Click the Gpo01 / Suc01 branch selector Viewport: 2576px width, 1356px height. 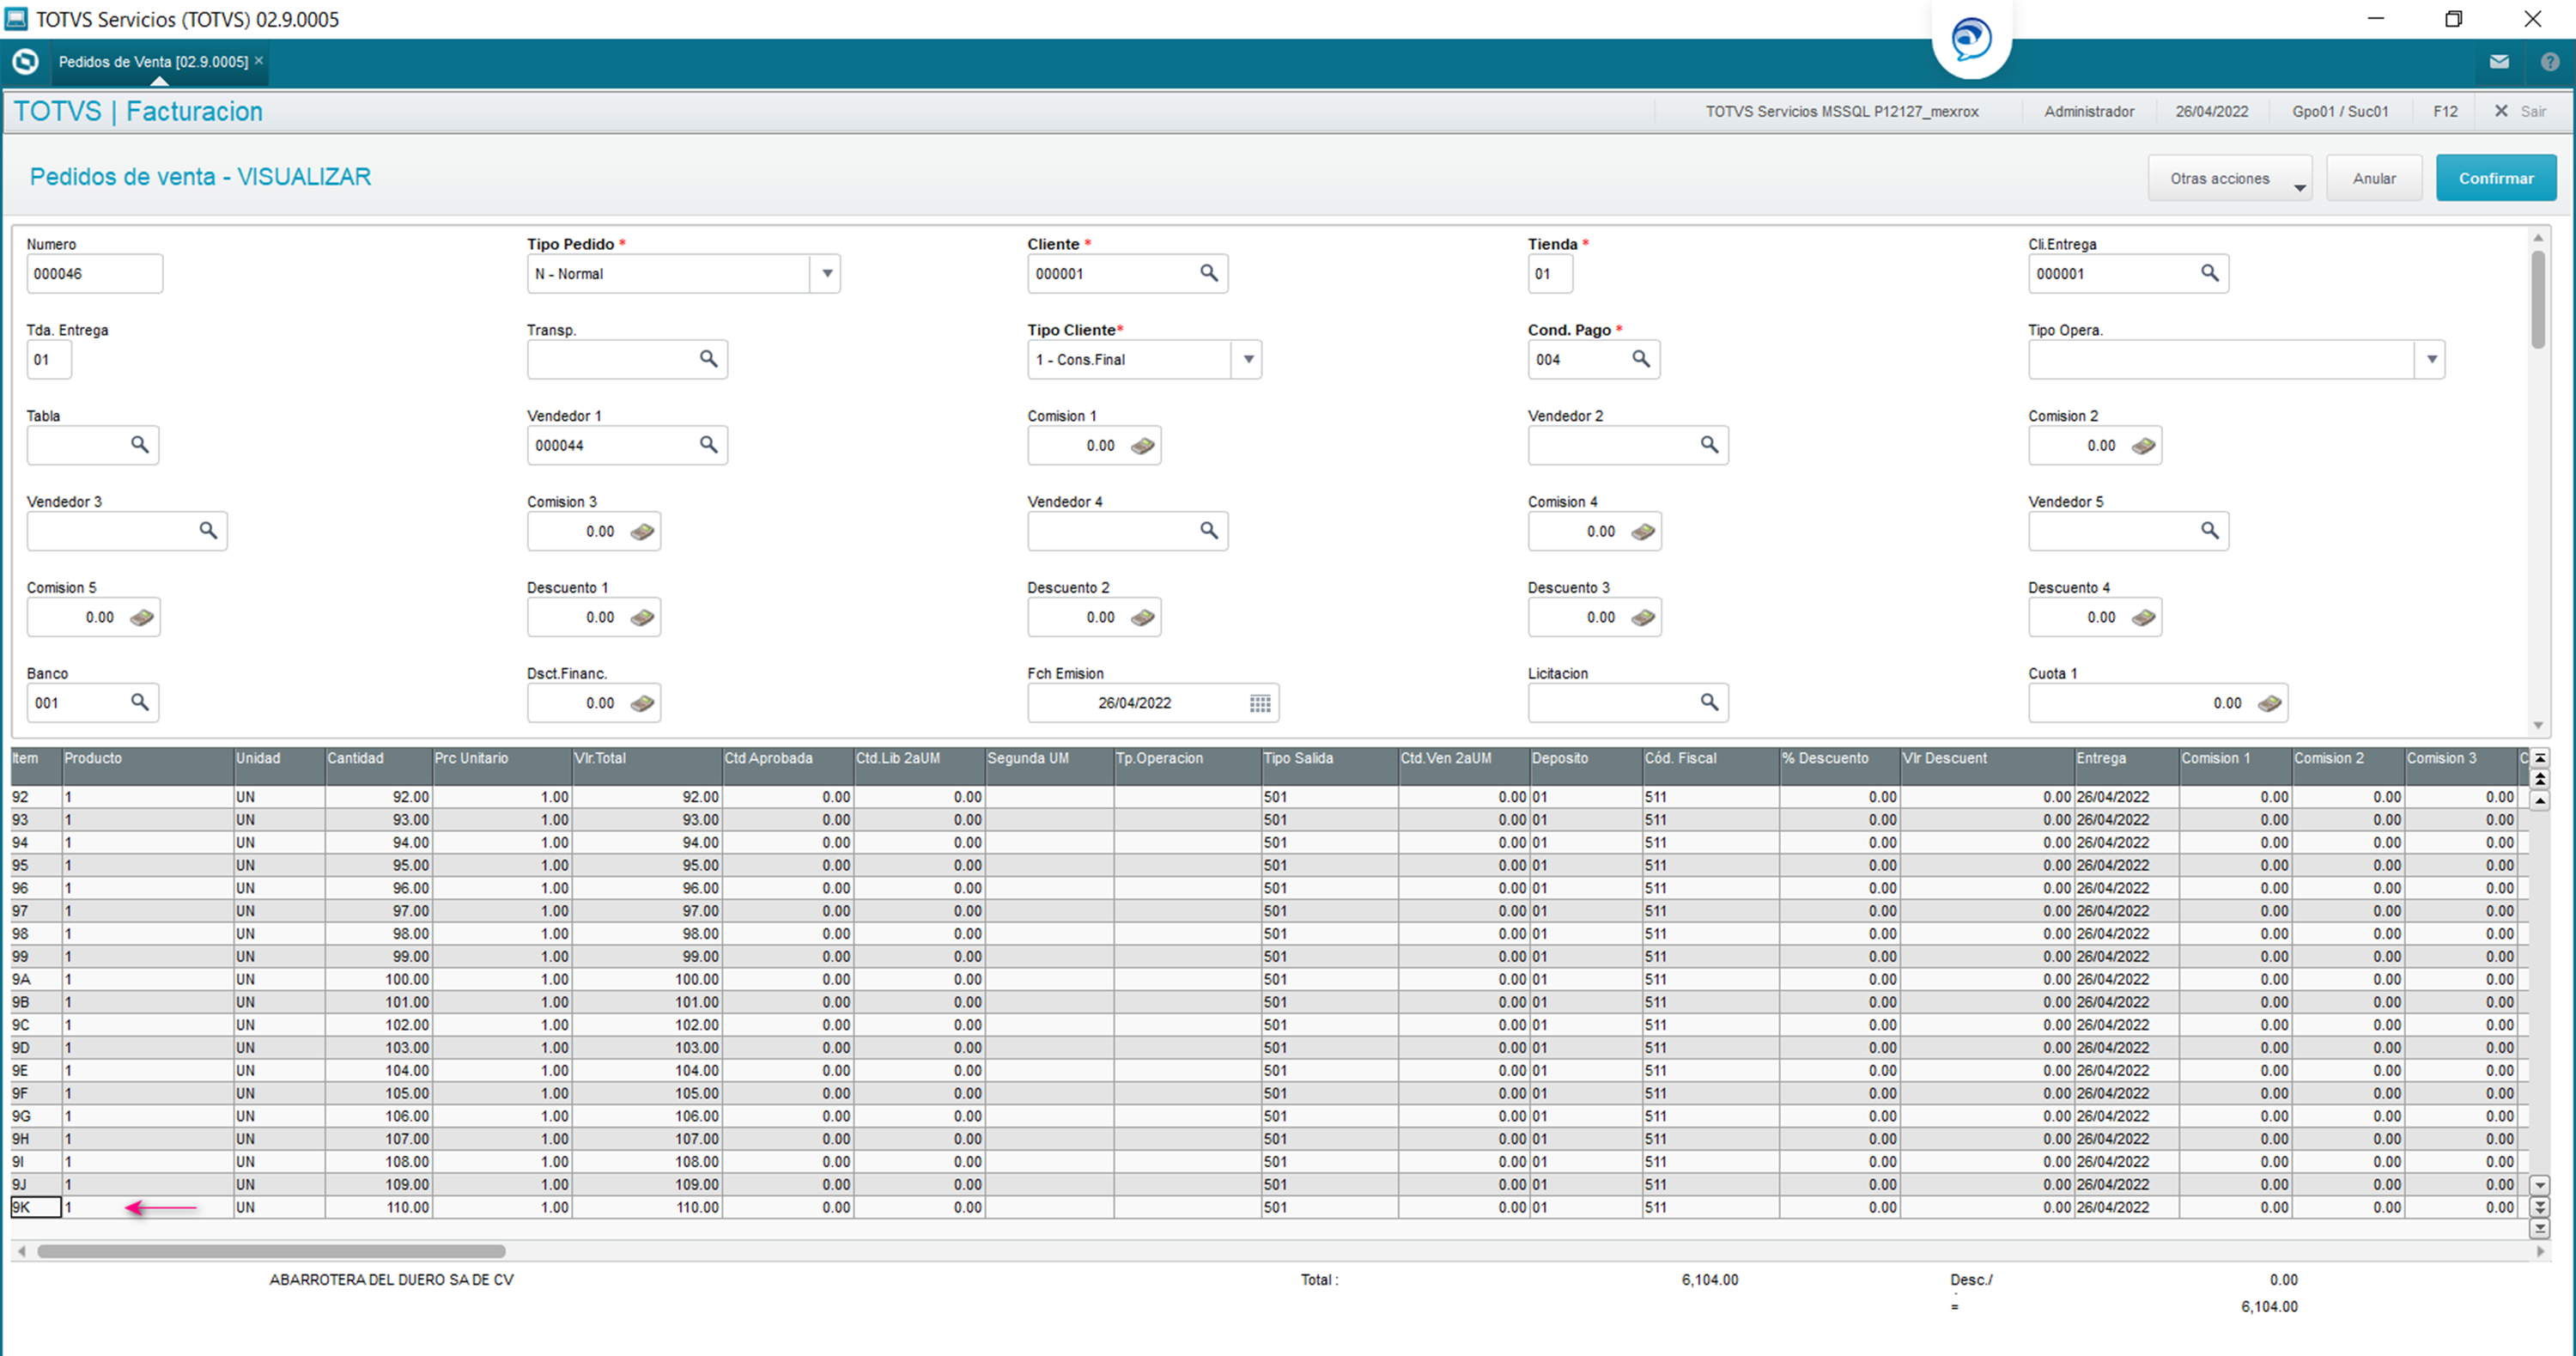pos(2340,111)
